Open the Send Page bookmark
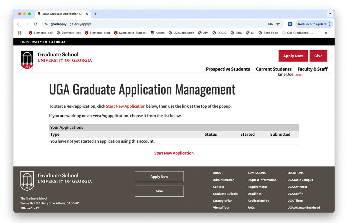Viewport: 348px width, 223px height. 268,33
